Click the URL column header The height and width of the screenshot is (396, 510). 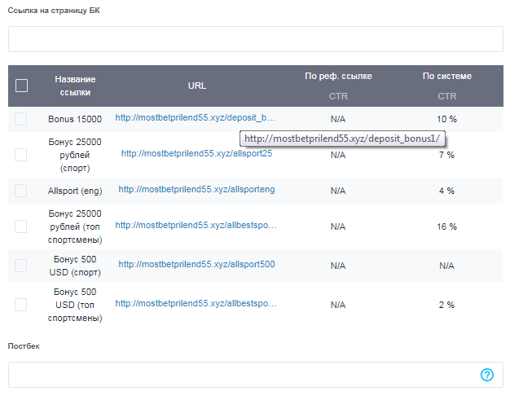click(x=196, y=86)
